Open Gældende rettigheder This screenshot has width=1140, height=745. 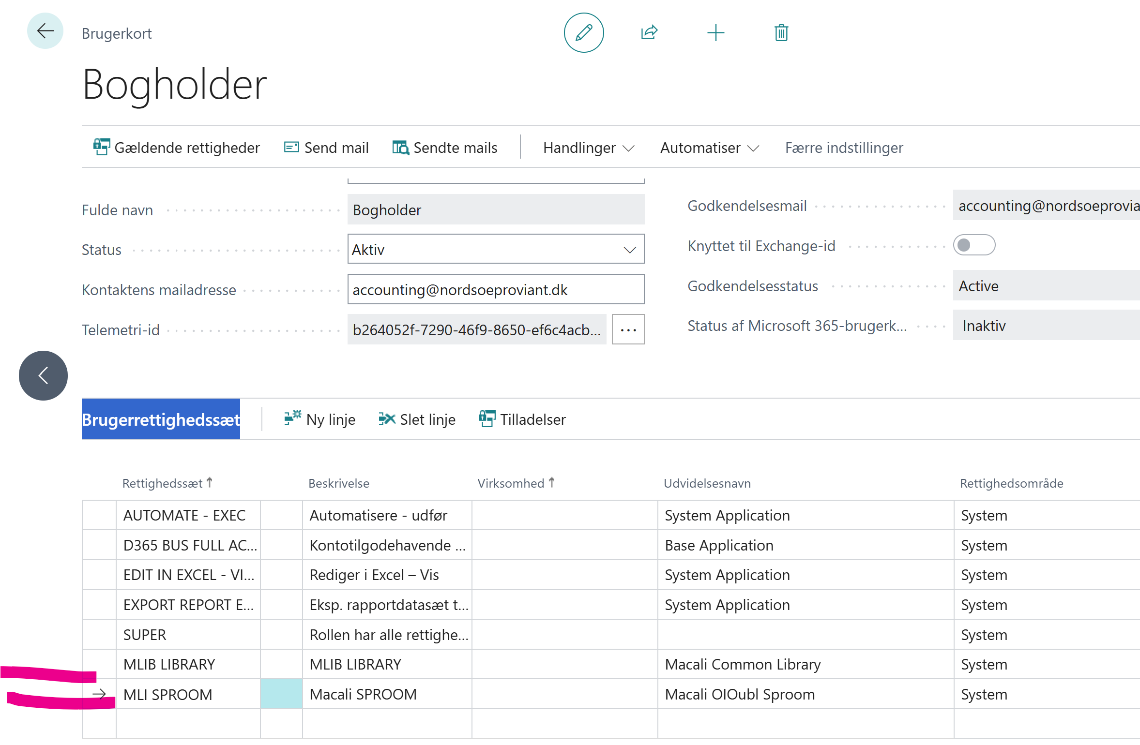pos(177,148)
